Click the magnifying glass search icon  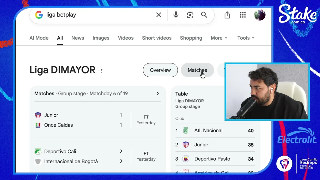pyautogui.click(x=204, y=15)
